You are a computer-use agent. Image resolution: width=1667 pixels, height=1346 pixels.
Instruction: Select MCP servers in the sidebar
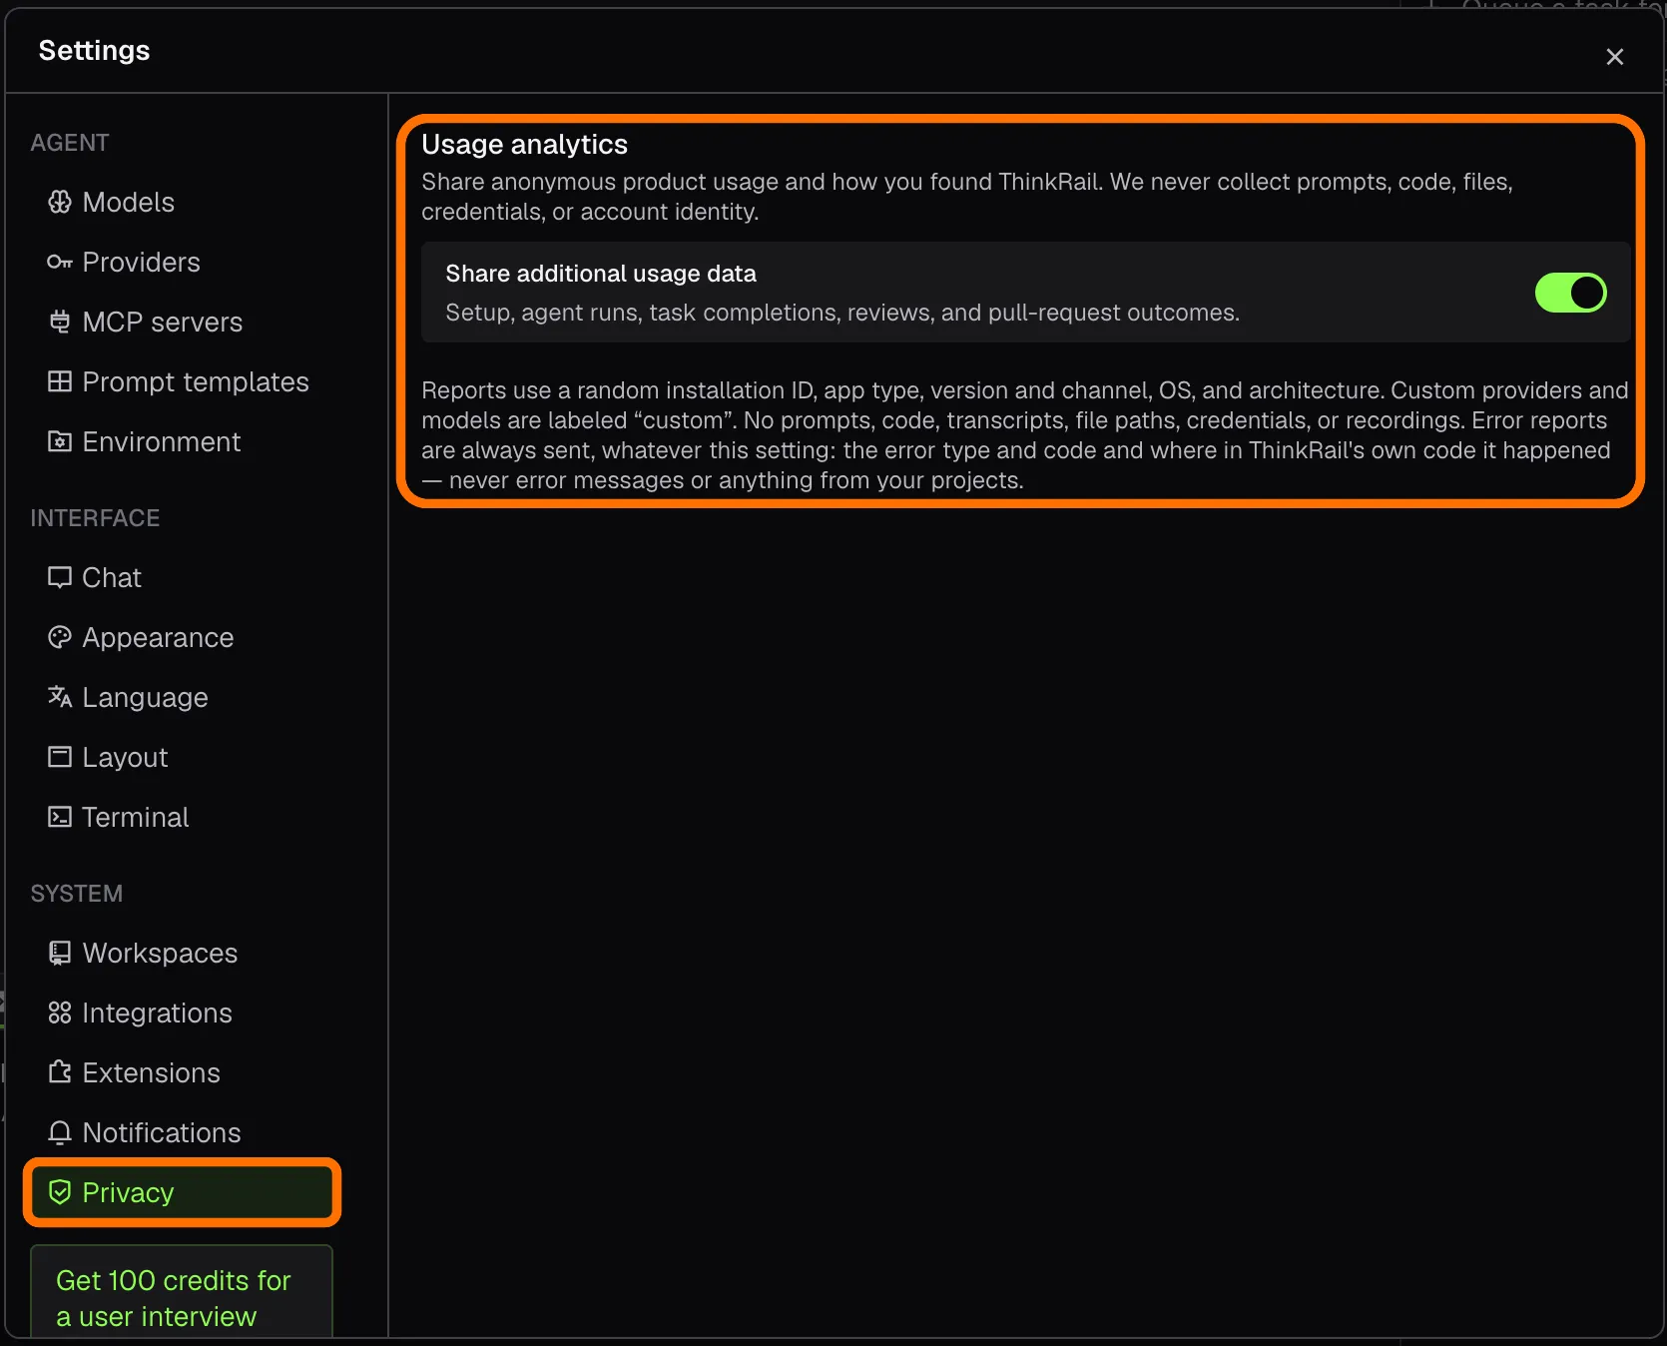point(181,323)
